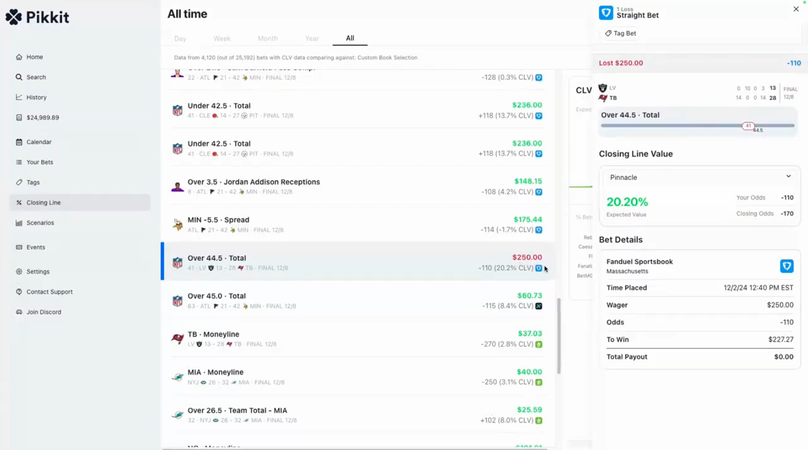Open Over 3.5 Jordan Addison Receptions bet

(x=359, y=186)
